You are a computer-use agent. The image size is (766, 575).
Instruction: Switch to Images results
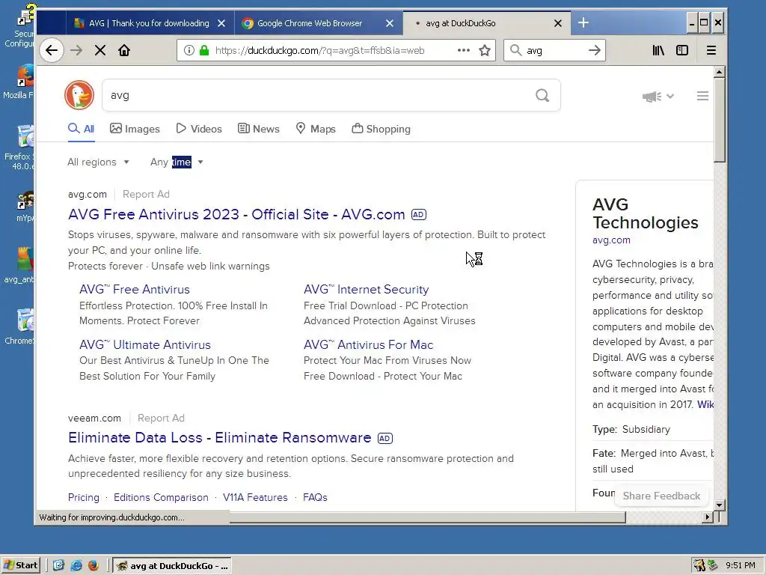[135, 129]
